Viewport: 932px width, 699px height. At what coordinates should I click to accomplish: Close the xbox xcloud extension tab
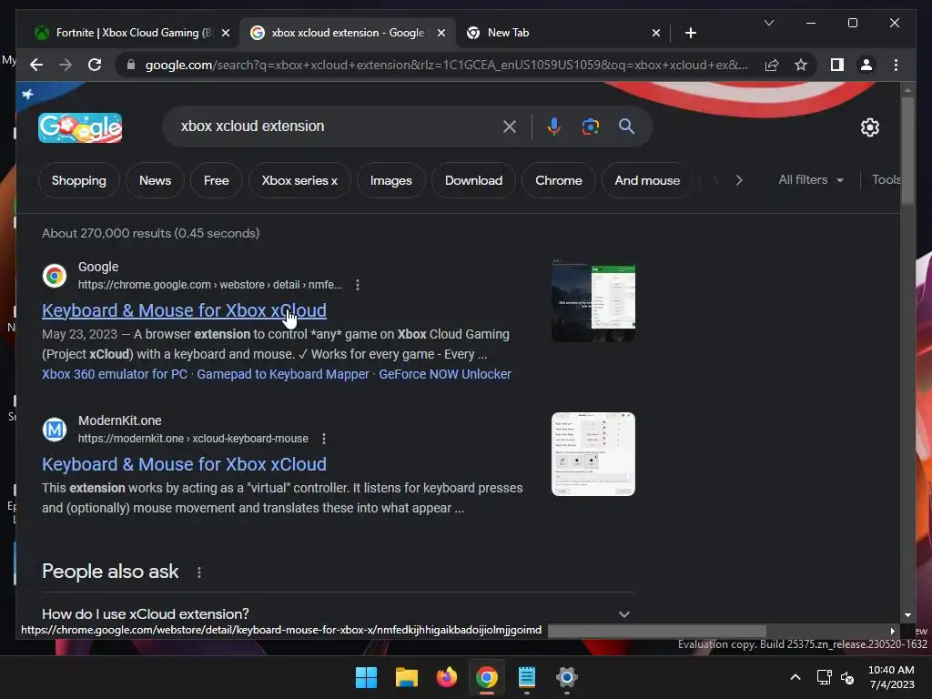tap(441, 33)
